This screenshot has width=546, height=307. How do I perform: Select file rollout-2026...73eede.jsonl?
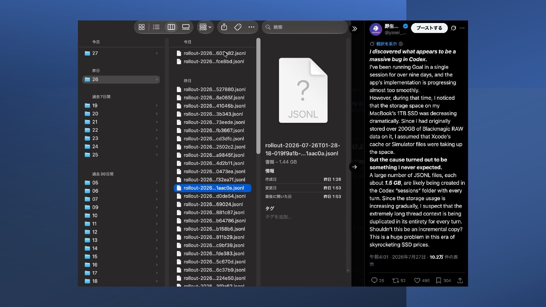coord(212,122)
